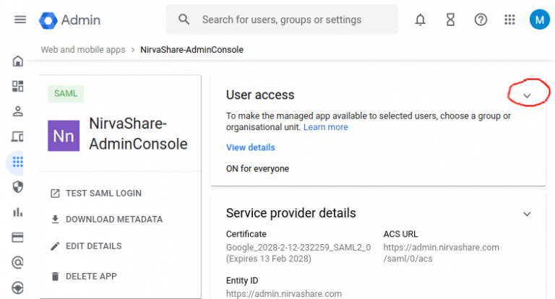Expand the User access section chevron
This screenshot has width=555, height=299.
pyautogui.click(x=527, y=96)
